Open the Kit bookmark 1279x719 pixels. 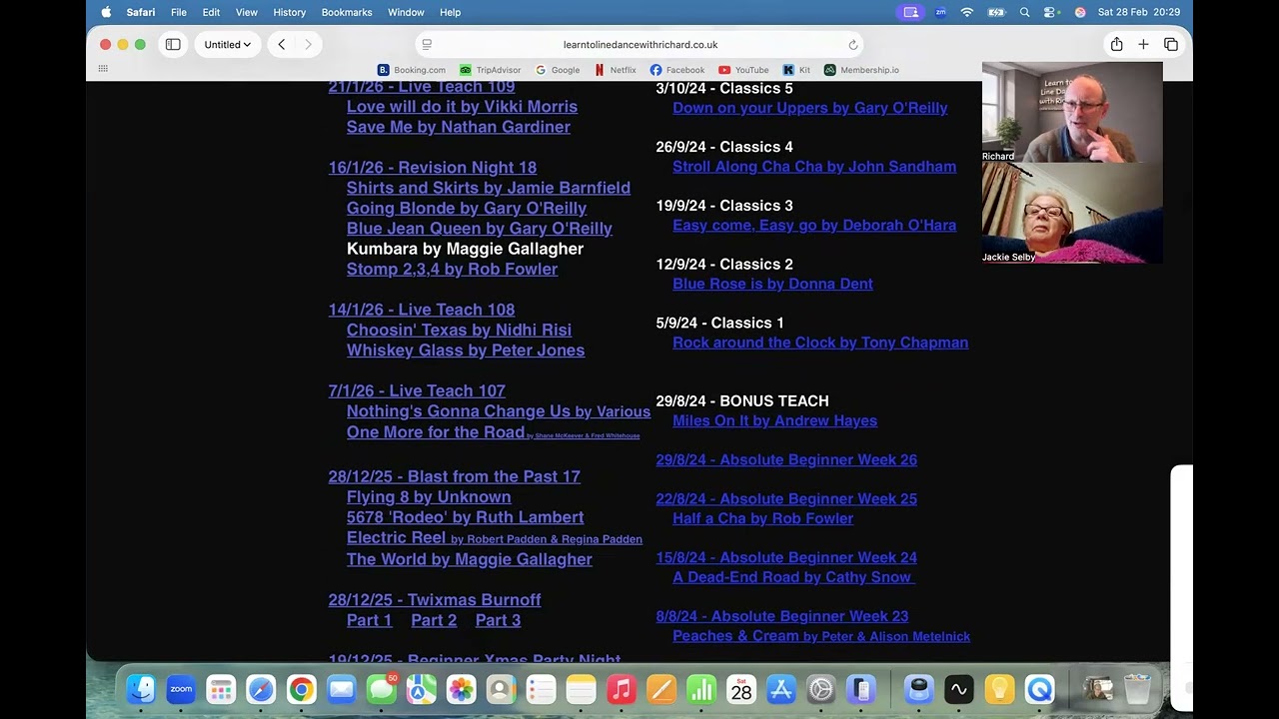point(796,70)
